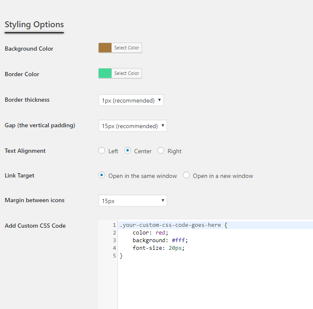Click the Add Custom CSS Code label
Viewport: 313px width, 309px height.
35,226
